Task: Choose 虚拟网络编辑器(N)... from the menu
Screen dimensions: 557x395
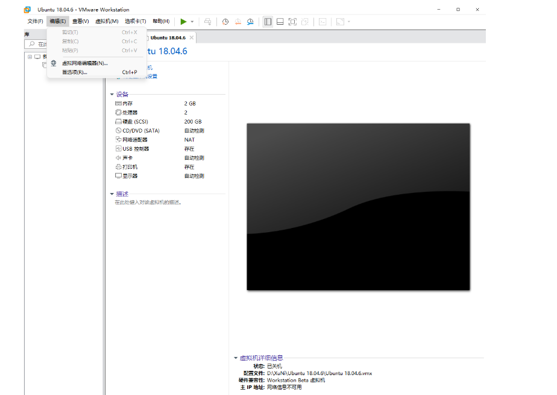Action: point(96,63)
